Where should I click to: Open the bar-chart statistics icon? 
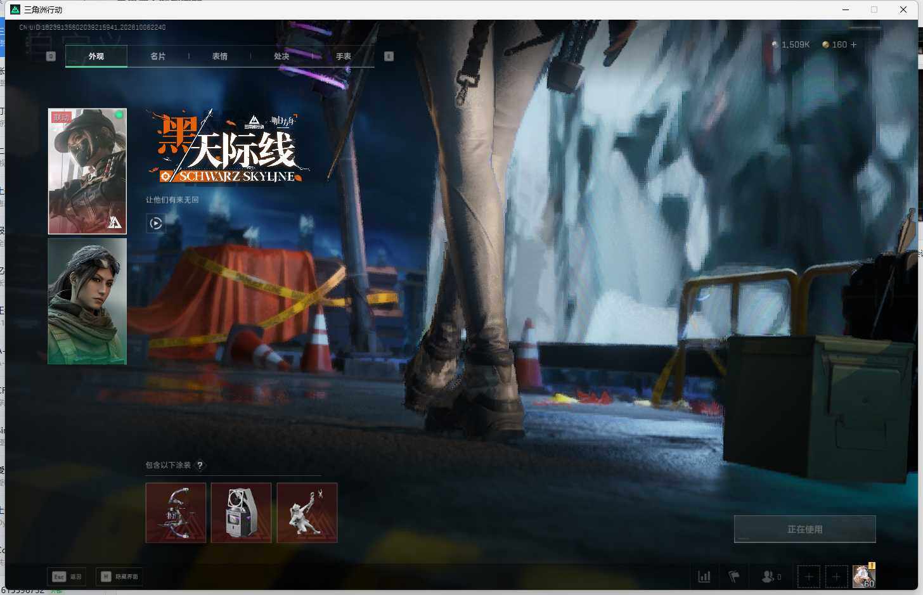(x=704, y=577)
